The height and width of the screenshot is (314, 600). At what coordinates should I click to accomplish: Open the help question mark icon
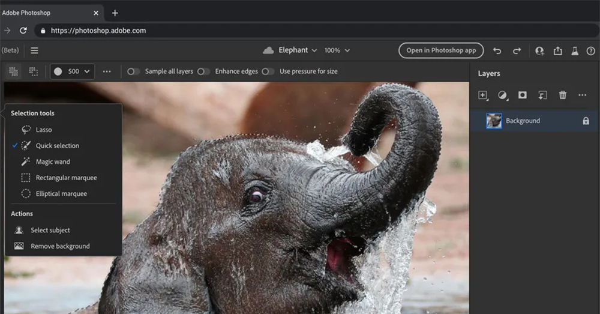(x=591, y=51)
